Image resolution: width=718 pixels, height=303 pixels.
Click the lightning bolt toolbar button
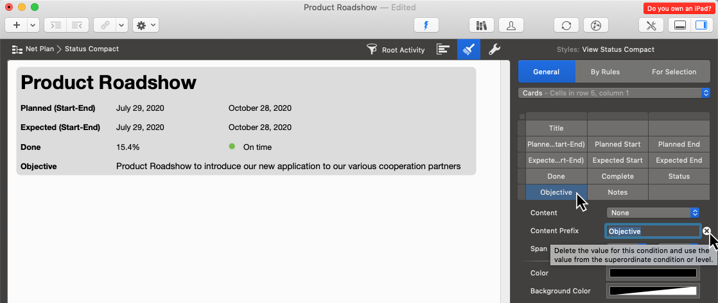[425, 25]
